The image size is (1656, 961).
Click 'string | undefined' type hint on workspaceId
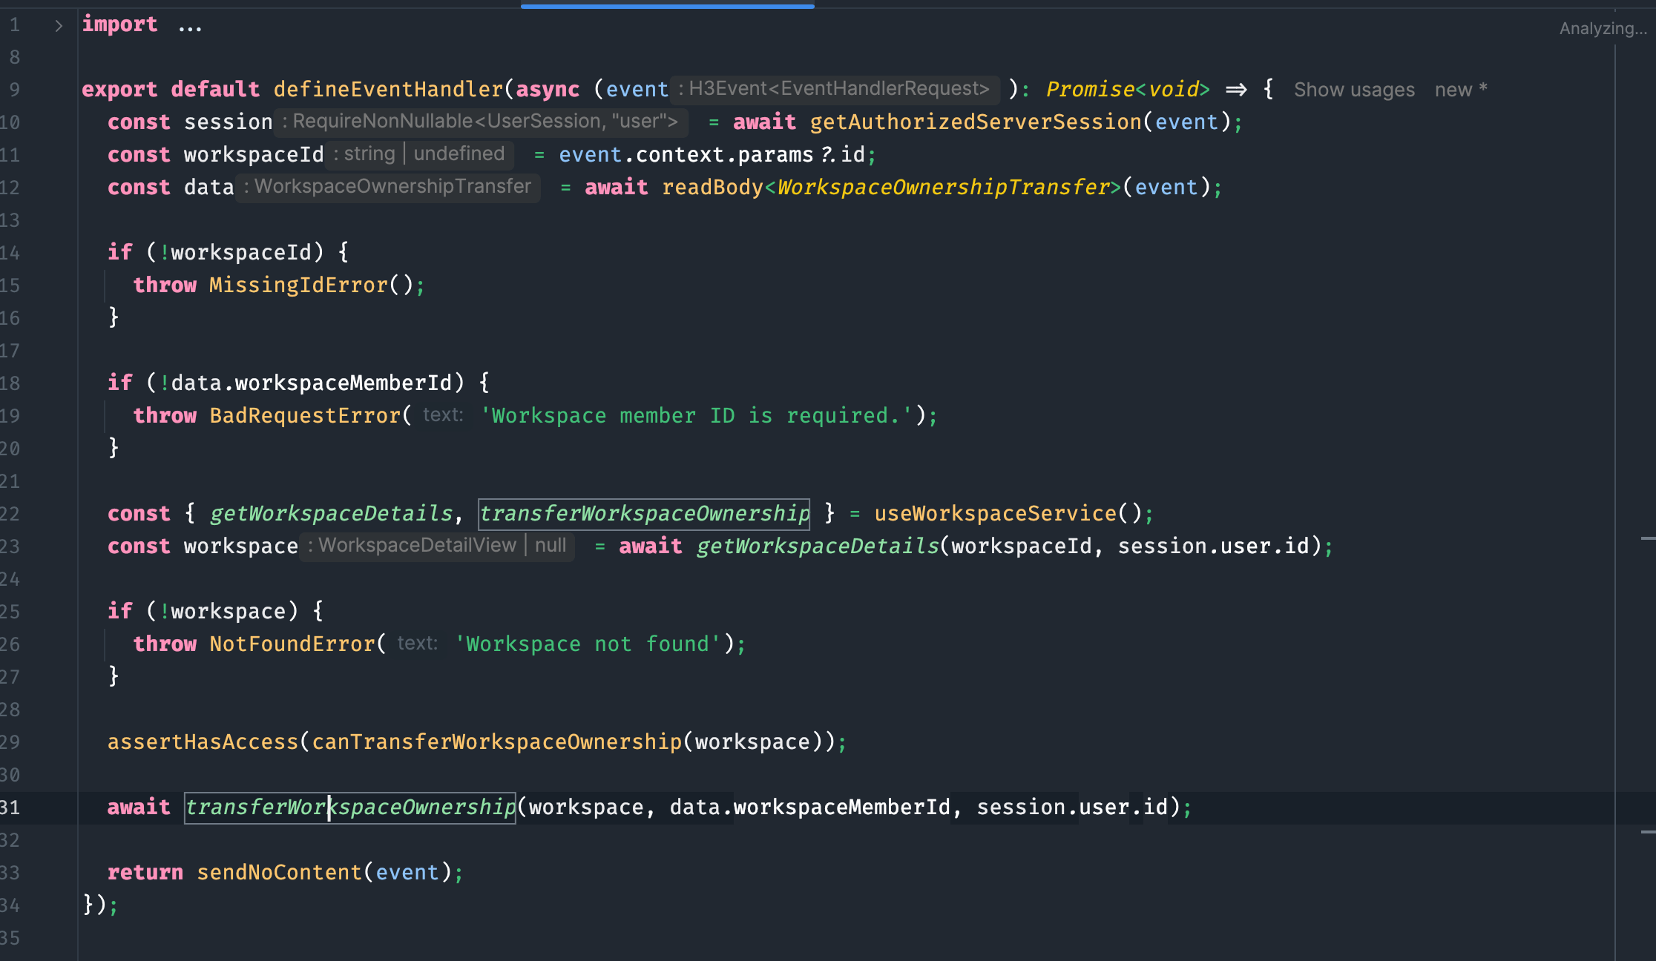(x=420, y=154)
